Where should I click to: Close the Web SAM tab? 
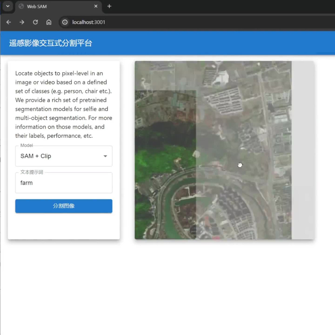tap(96, 6)
